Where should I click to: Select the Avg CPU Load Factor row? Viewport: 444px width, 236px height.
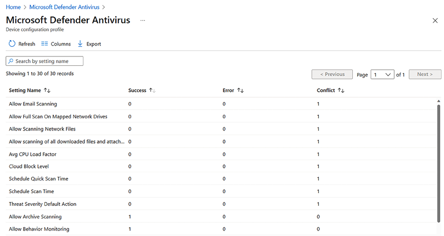point(221,154)
